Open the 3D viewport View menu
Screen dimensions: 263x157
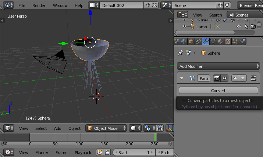click(24, 128)
